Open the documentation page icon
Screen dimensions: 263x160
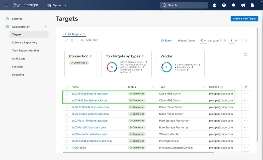pyautogui.click(x=252, y=5)
